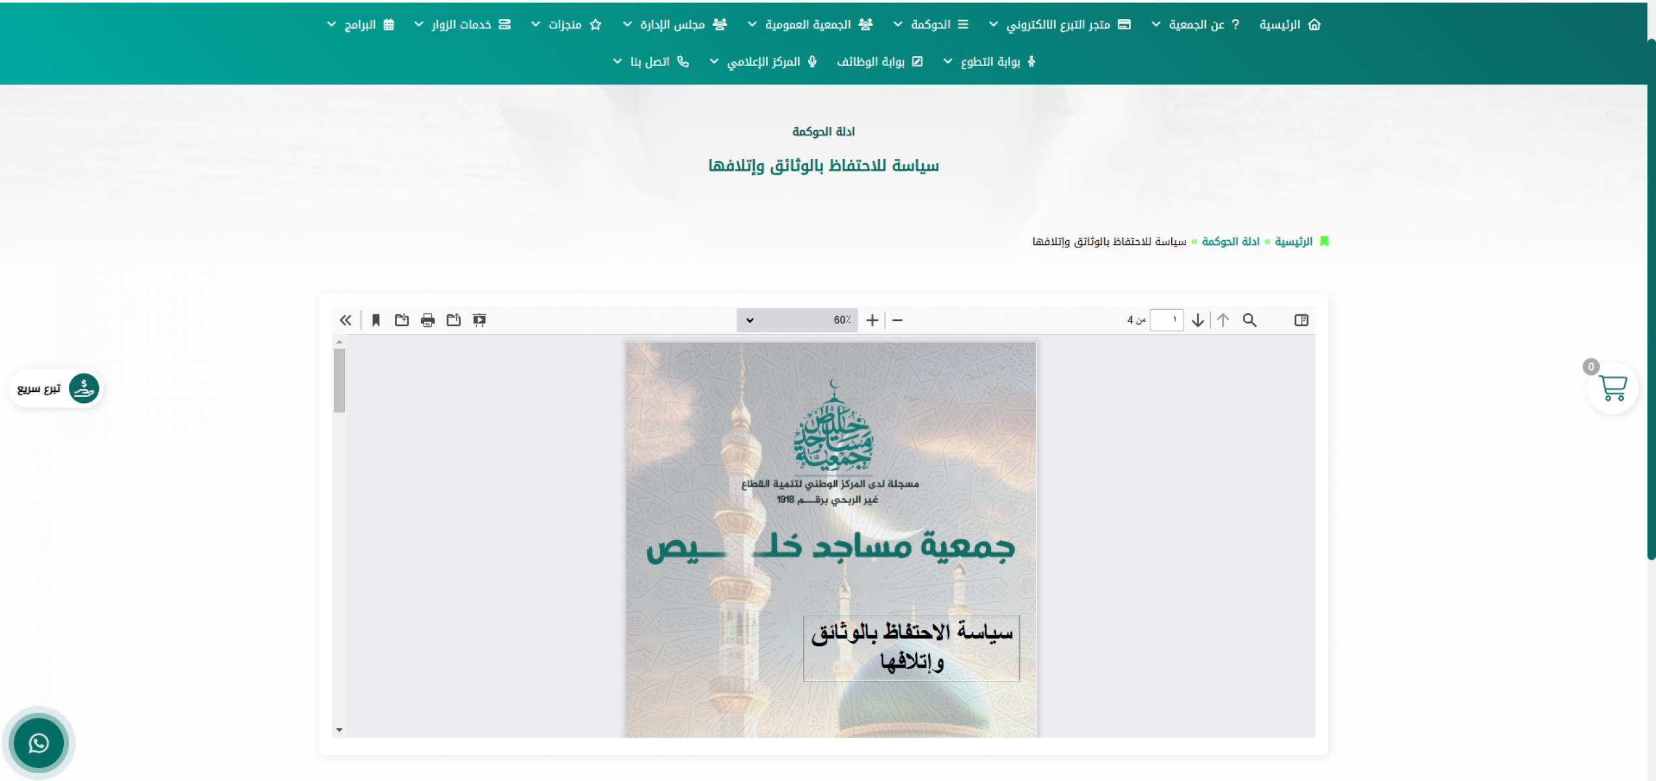This screenshot has height=781, width=1656.
Task: Download the PDF document
Action: coord(401,320)
